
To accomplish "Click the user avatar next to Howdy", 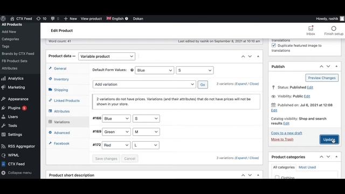I will coord(342,19).
